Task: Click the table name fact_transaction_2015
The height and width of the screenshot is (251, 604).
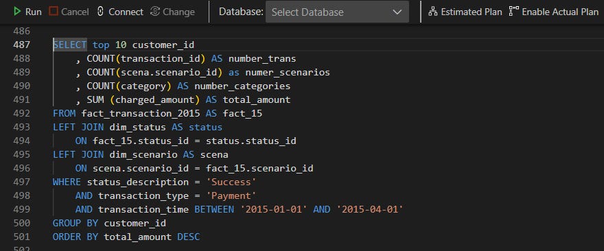Action: tap(141, 114)
